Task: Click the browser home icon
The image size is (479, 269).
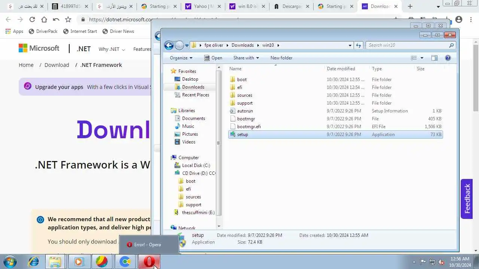Action: click(44, 19)
